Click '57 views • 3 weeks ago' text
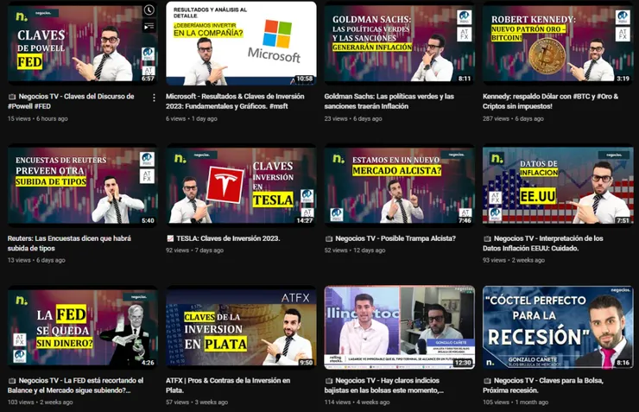This screenshot has width=639, height=412. tap(197, 402)
